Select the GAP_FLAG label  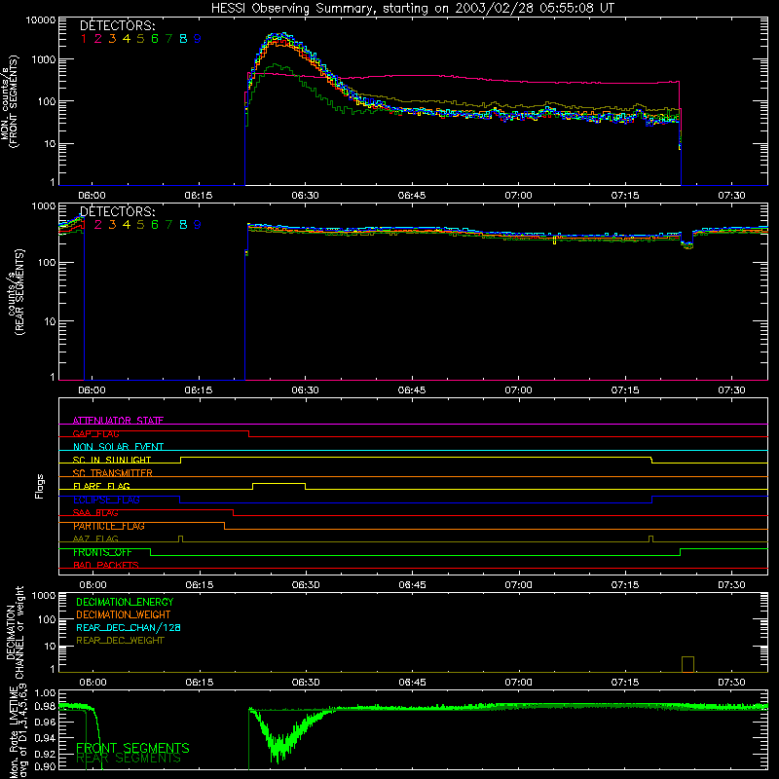point(95,433)
